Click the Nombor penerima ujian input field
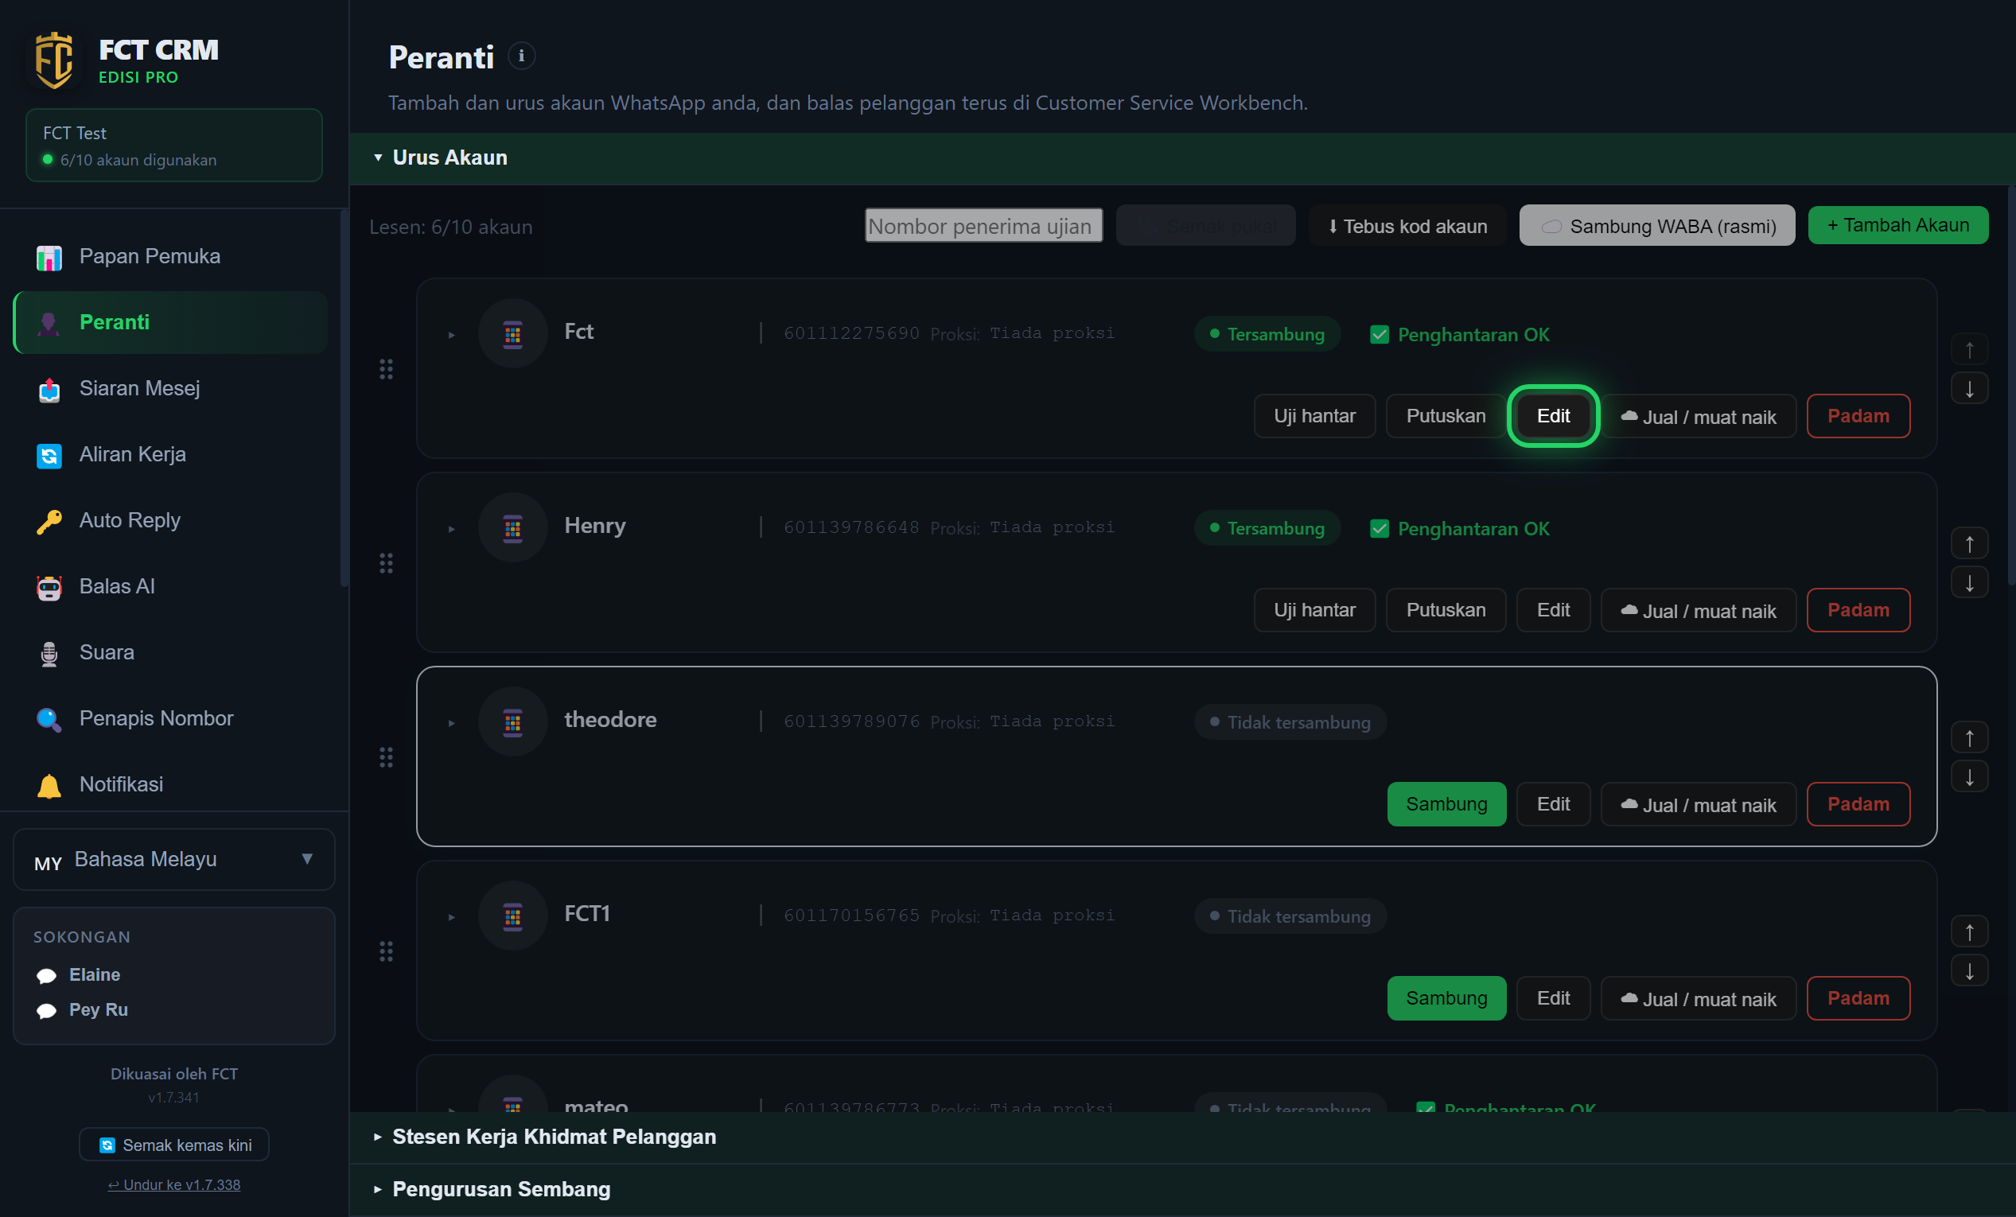The height and width of the screenshot is (1217, 2016). coord(983,226)
